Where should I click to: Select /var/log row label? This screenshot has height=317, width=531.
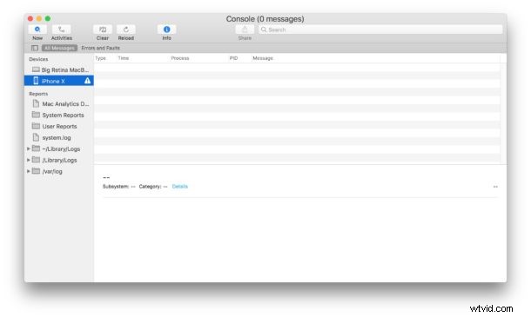(x=52, y=172)
